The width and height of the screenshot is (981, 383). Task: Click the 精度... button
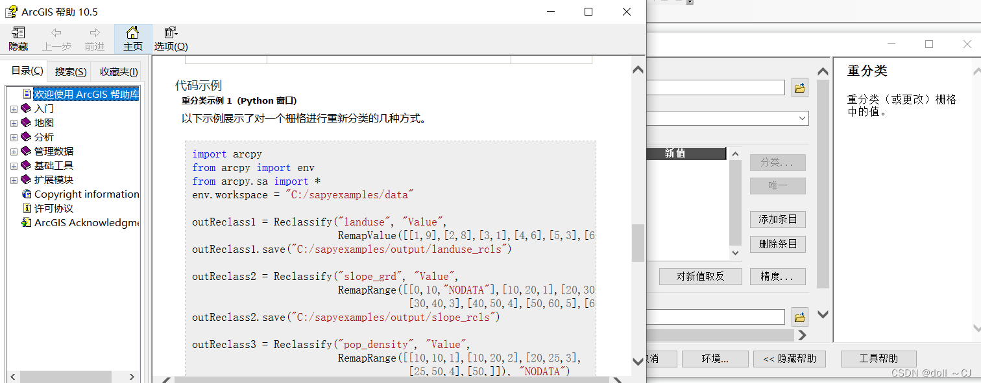coord(778,277)
